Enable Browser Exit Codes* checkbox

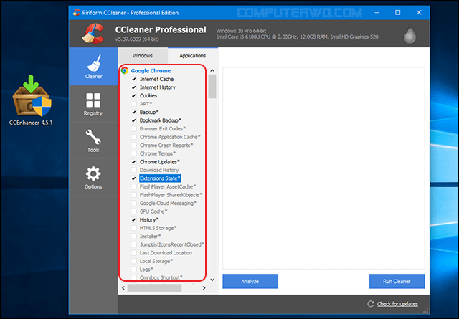(134, 129)
